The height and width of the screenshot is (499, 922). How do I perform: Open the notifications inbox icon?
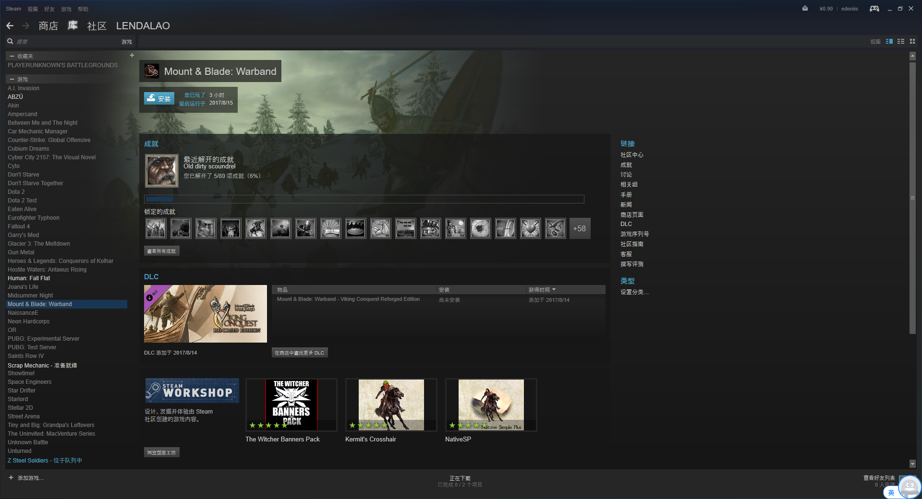pos(805,8)
